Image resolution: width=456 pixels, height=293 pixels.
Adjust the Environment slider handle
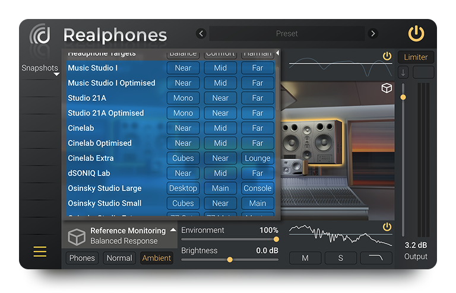[x=276, y=239]
